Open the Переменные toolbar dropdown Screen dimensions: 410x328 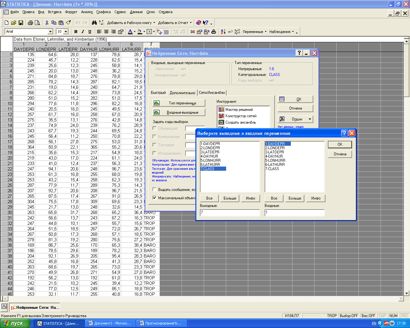pos(255,32)
